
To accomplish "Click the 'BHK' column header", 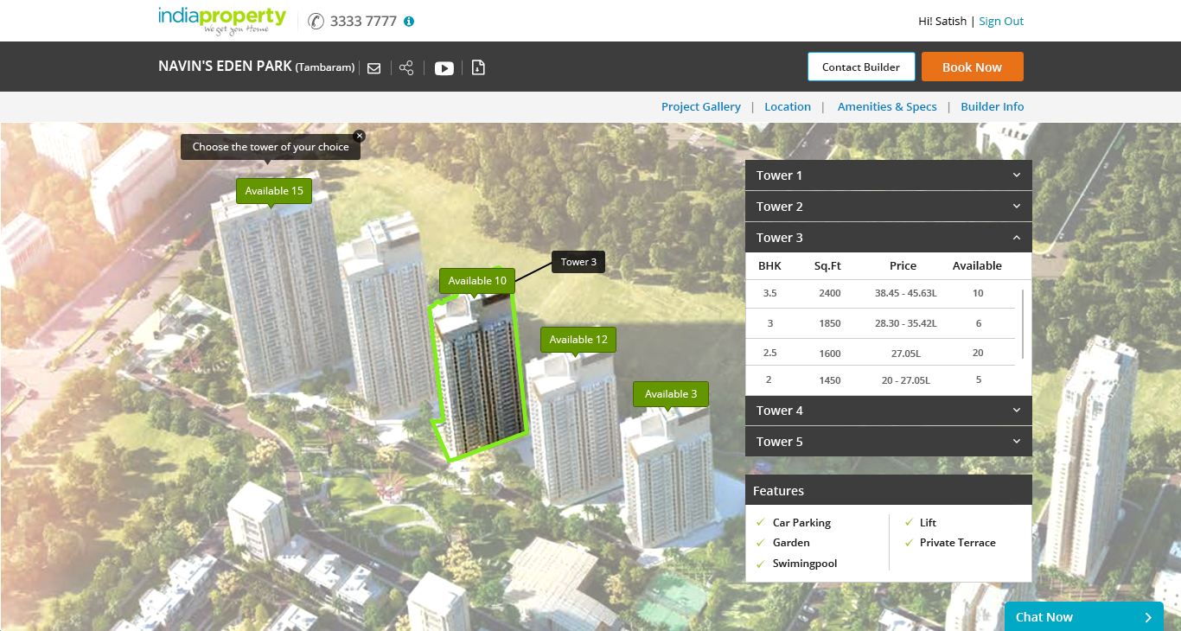I will (769, 265).
